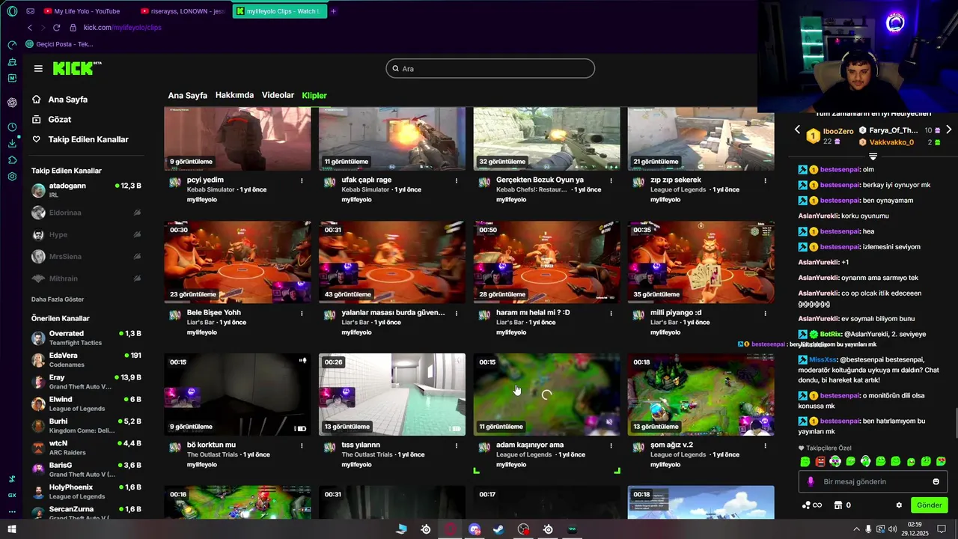Click the Windows volume tray icon
The image size is (958, 539).
[892, 529]
